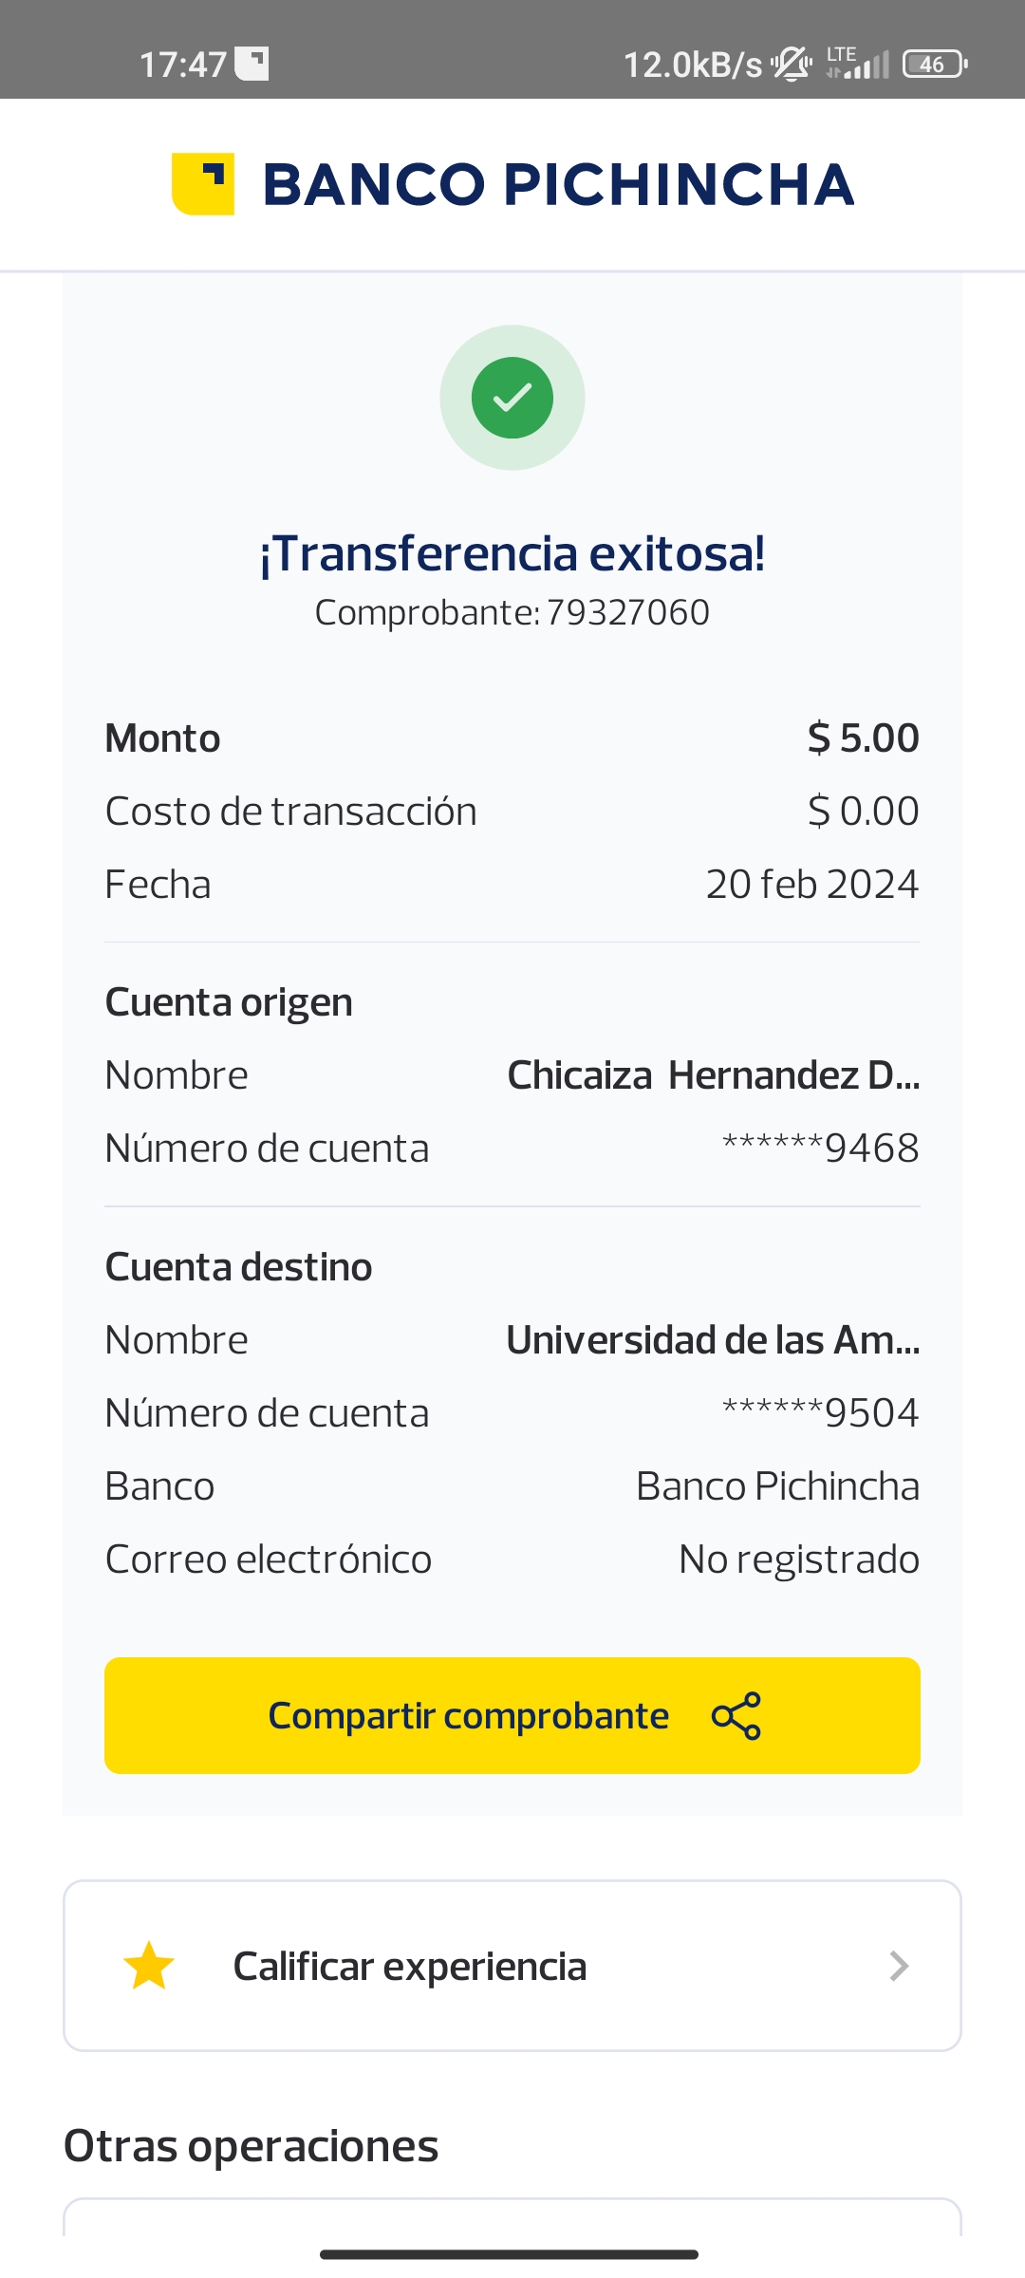Expand Calificar experiencia with the chevron arrow
Image resolution: width=1025 pixels, height=2278 pixels.
click(899, 1966)
